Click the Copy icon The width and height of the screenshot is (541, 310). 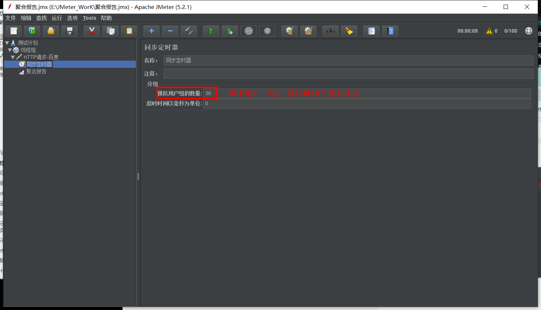111,31
